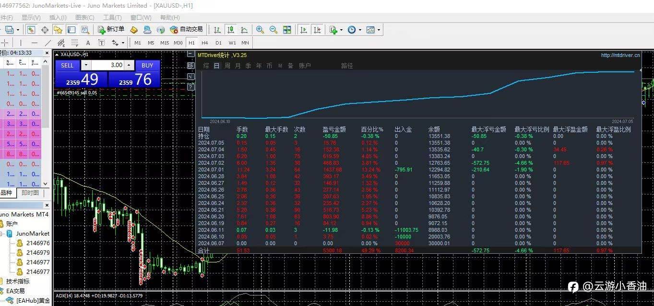Open Market Watch window icon
The image size is (654, 306).
click(31, 30)
